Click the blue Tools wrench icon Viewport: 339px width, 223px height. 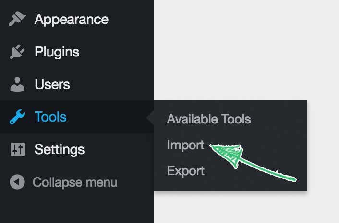coord(17,117)
